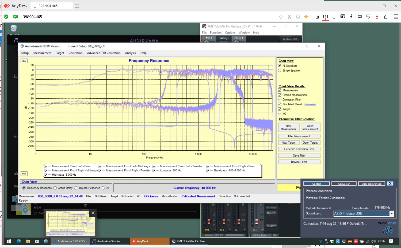401x248 pixels.
Task: Uncheck XO chart detail checkbox
Action: point(280,114)
